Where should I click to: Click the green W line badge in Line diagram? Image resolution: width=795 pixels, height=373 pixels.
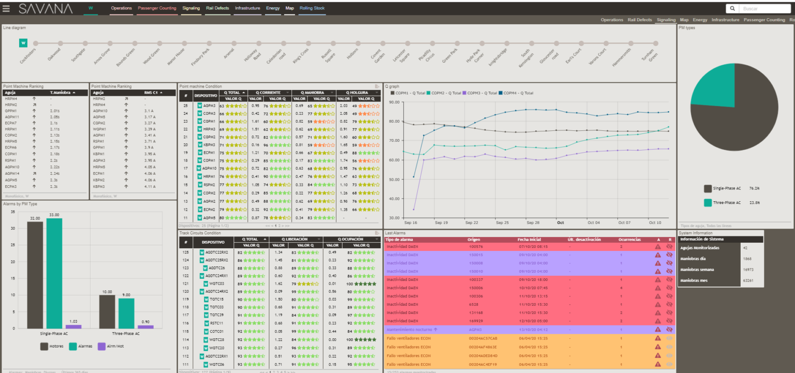click(23, 43)
